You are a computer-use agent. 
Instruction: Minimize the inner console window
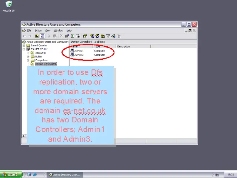coord(186,30)
